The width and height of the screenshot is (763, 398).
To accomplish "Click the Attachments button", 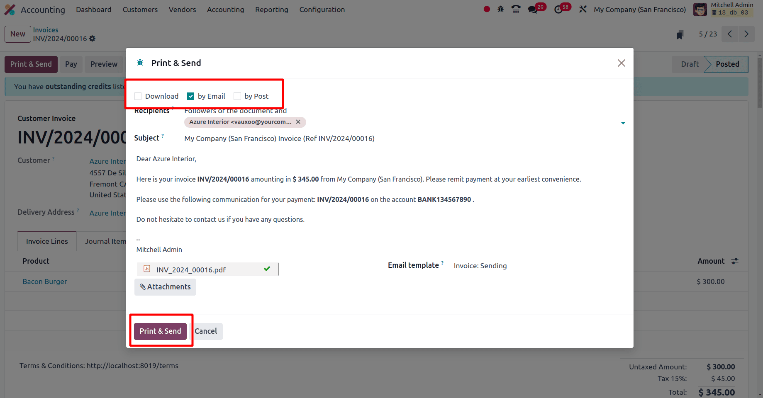I will [165, 287].
